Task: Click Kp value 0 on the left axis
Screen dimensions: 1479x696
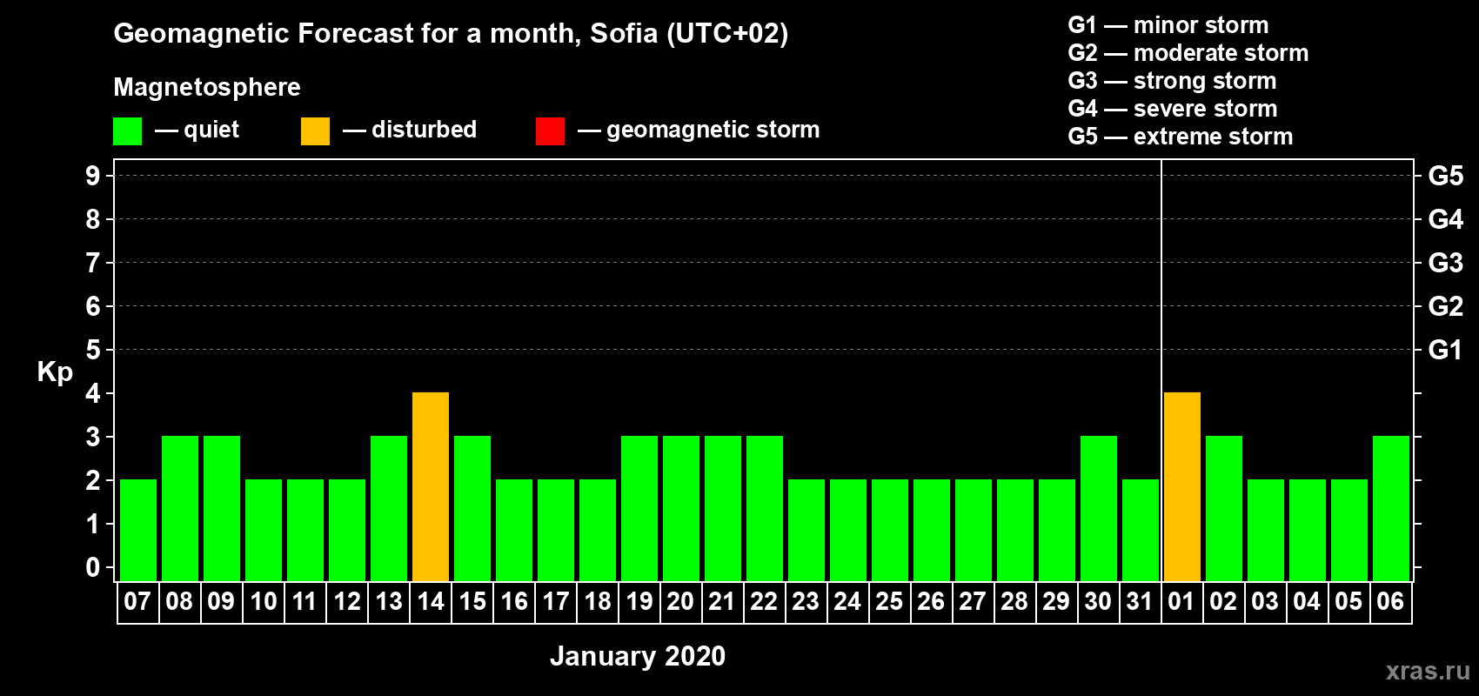Action: pyautogui.click(x=93, y=567)
